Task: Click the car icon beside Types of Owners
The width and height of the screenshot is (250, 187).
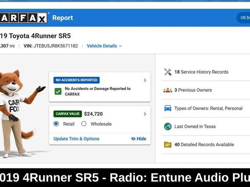Action: coord(168,108)
